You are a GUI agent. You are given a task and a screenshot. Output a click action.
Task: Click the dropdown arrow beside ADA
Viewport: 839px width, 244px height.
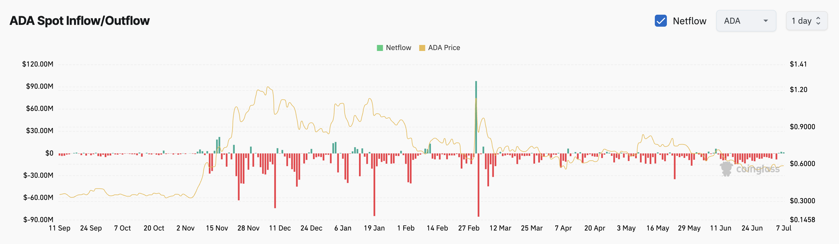tap(765, 21)
